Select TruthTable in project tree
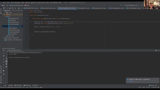This screenshot has height=90, width=160. [x=13, y=34]
